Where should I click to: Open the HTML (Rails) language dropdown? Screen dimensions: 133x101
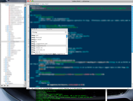pos(51,88)
